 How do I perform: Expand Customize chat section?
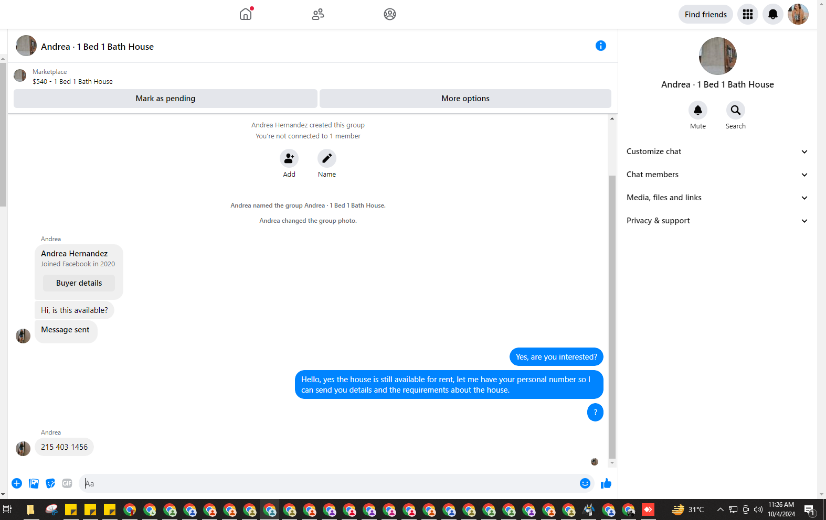(717, 151)
